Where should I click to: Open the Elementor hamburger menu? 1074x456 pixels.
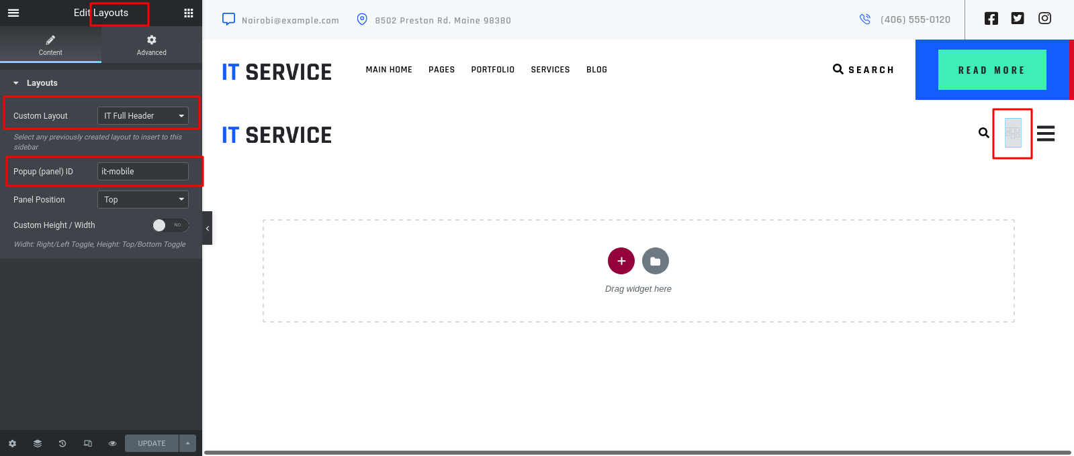(x=13, y=13)
